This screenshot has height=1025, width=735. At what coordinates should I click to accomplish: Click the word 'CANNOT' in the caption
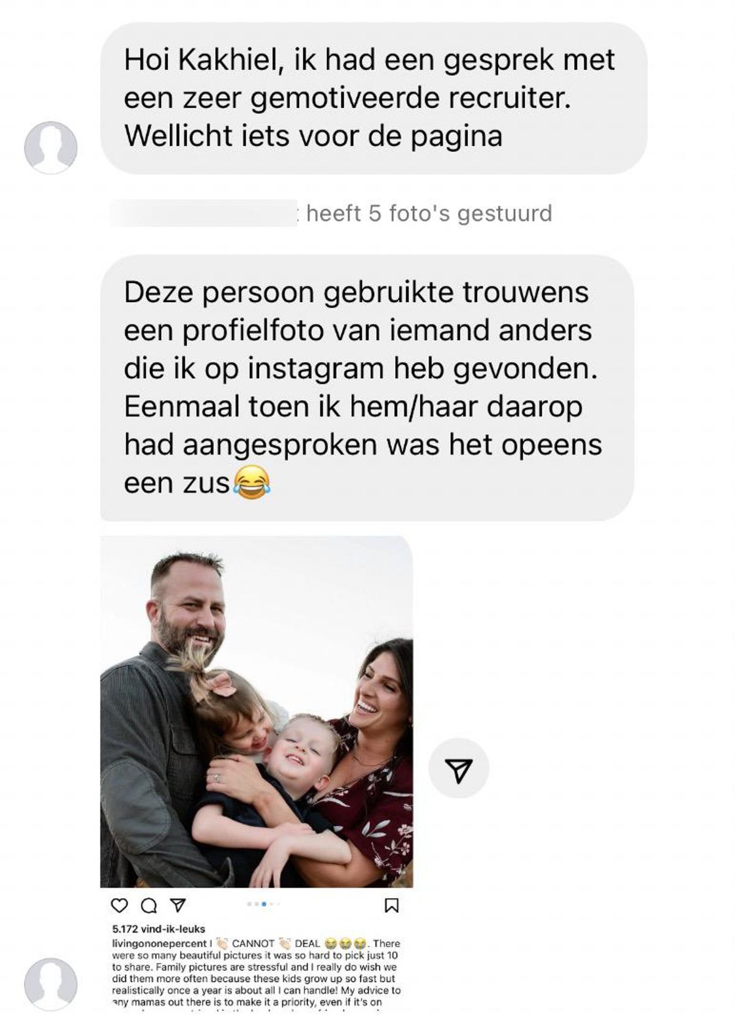pyautogui.click(x=253, y=944)
